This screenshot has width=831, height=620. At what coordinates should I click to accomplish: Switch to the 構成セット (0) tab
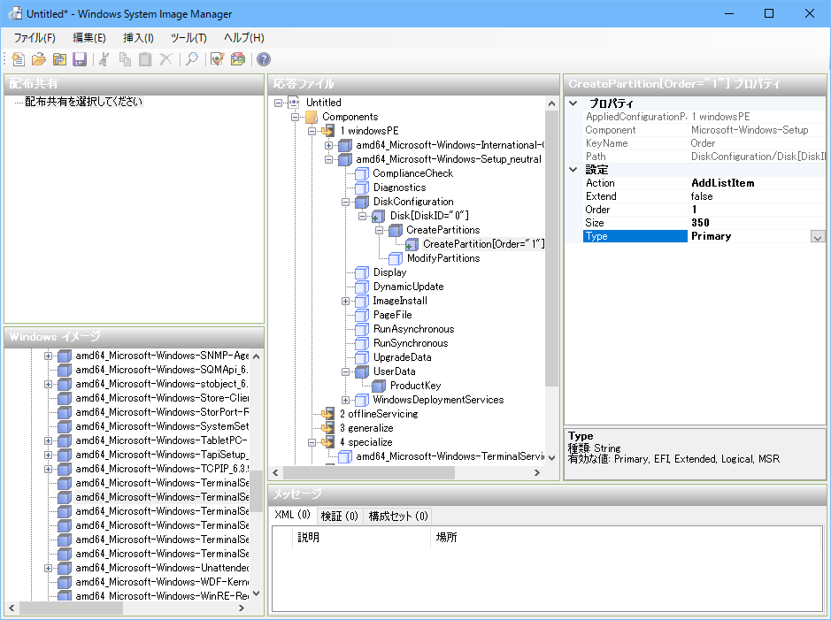click(x=398, y=516)
